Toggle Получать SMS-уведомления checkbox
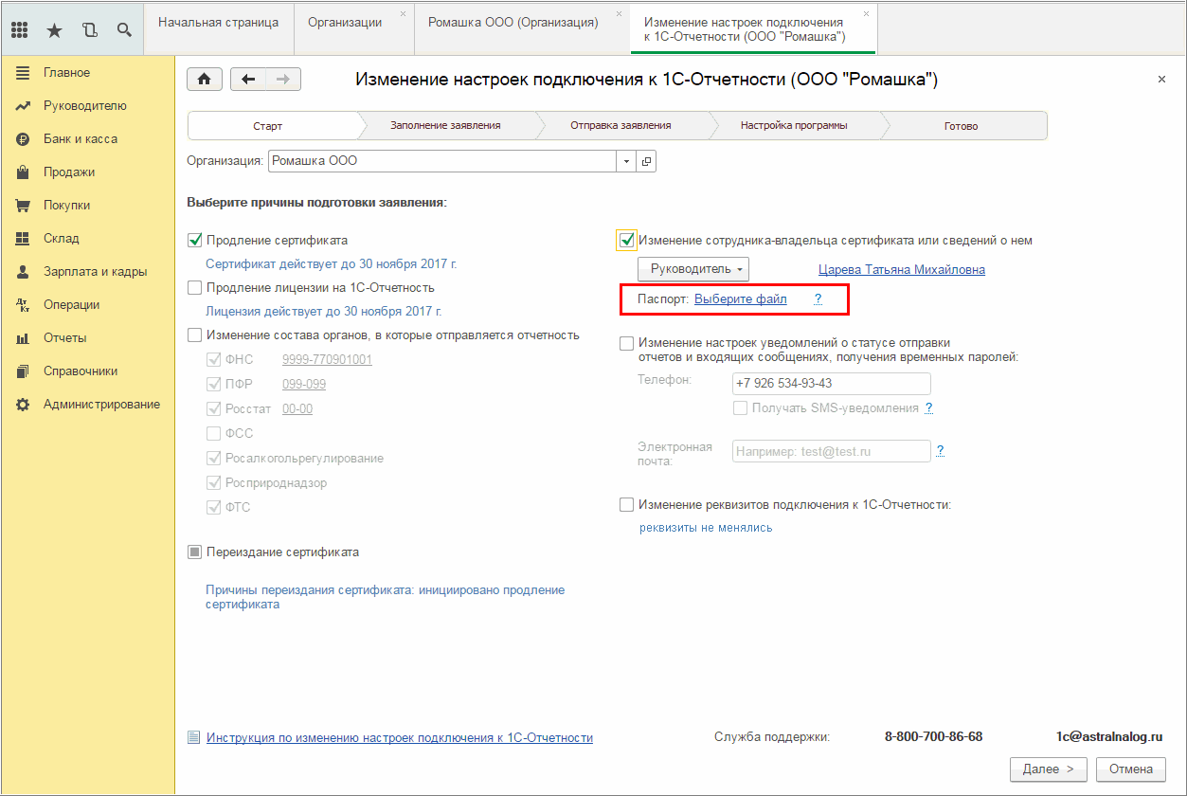Screen dimensions: 1187x796 (740, 408)
